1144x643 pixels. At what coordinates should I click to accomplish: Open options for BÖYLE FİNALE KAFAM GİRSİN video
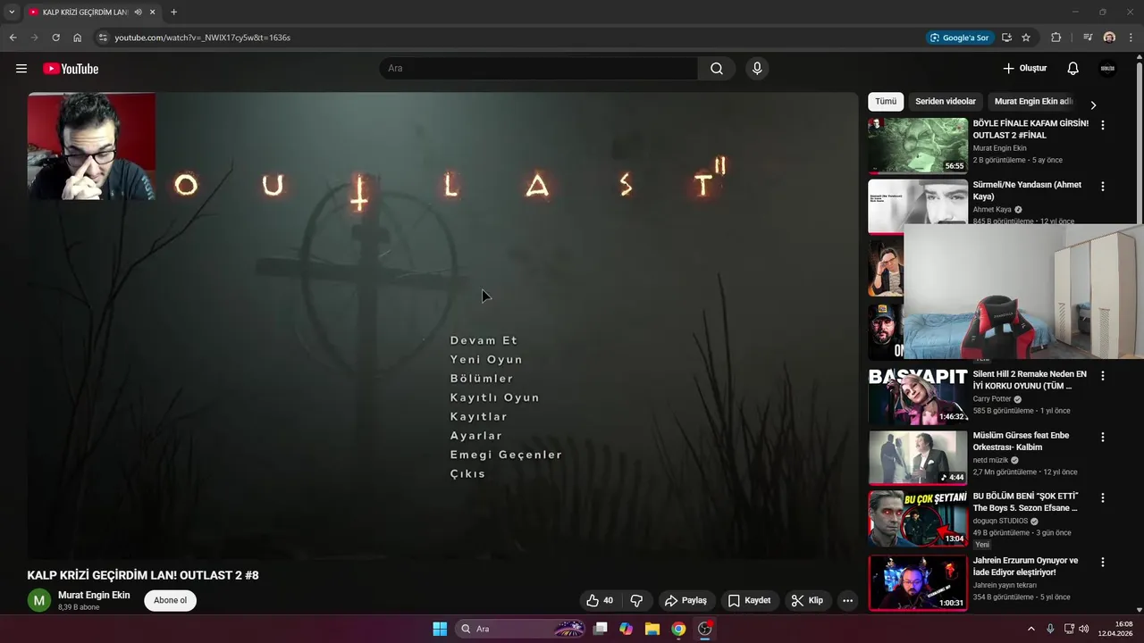coord(1103,125)
